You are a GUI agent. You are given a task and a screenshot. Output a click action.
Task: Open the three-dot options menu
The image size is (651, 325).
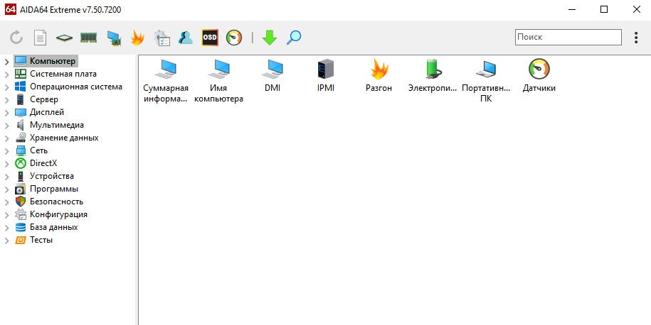(x=636, y=38)
